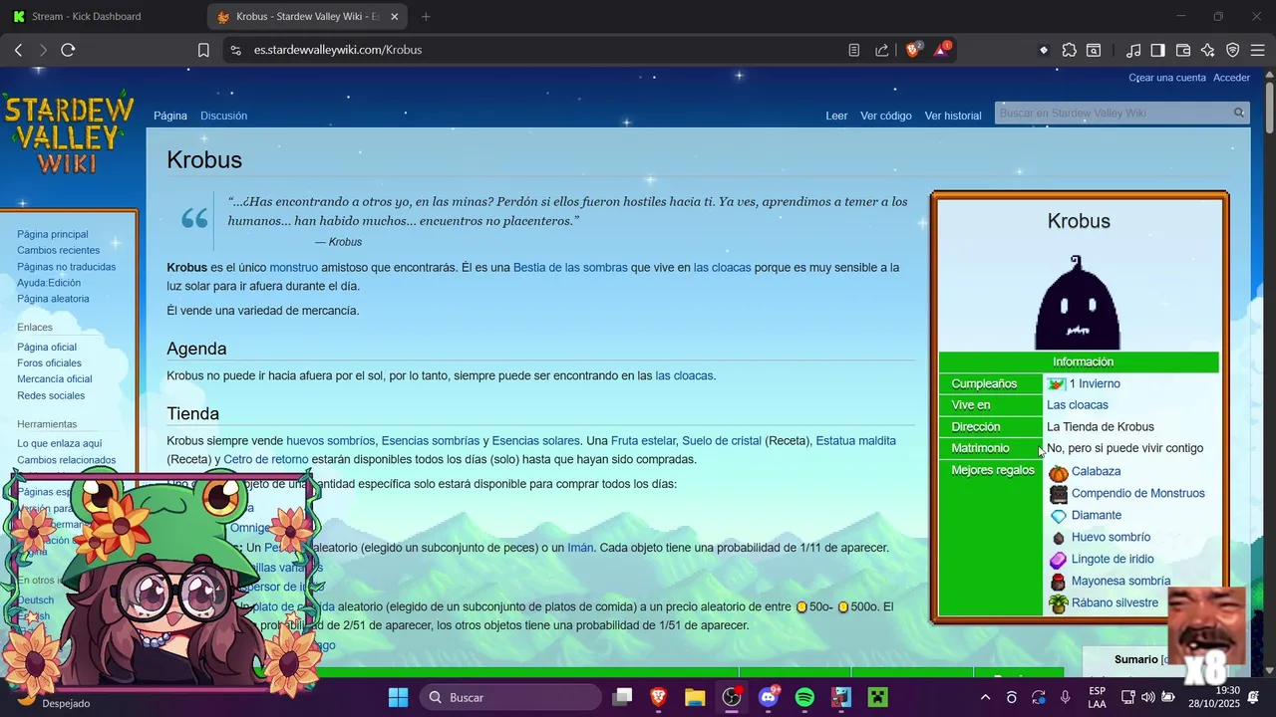Click the Compendio de Monstruos link
Image resolution: width=1276 pixels, height=717 pixels.
tap(1137, 494)
